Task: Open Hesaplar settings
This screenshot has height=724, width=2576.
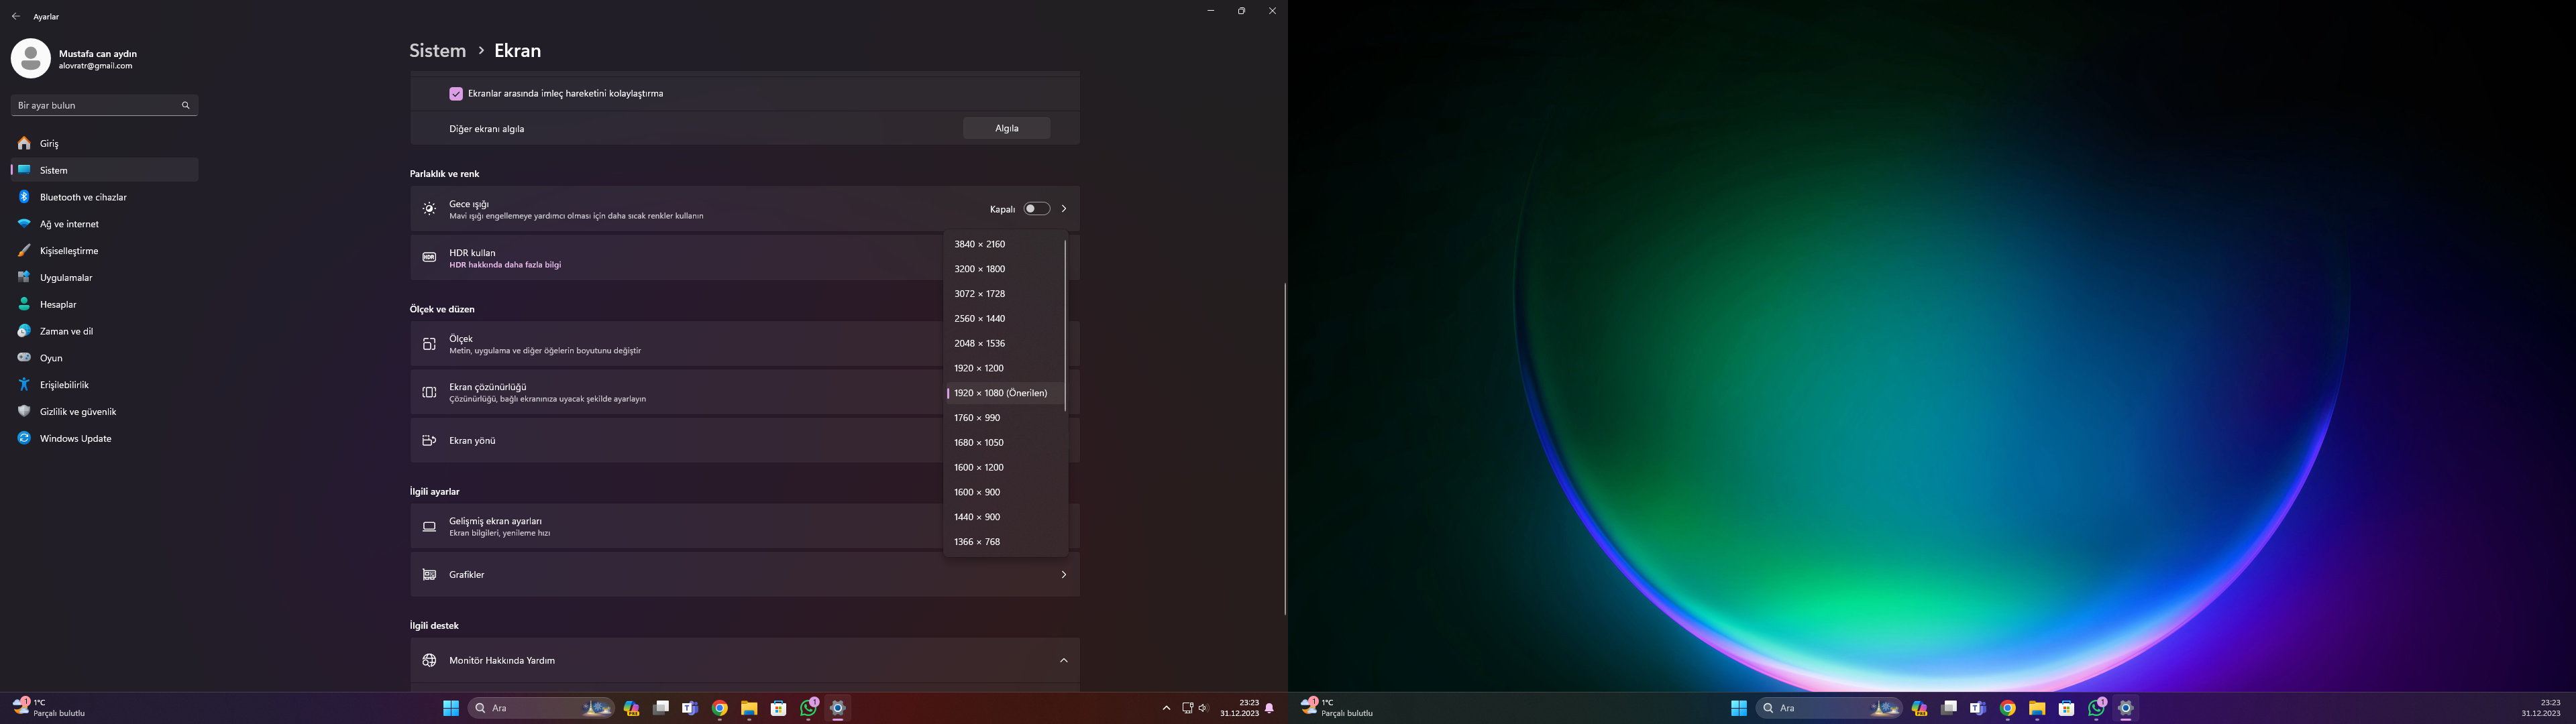Action: pos(104,304)
